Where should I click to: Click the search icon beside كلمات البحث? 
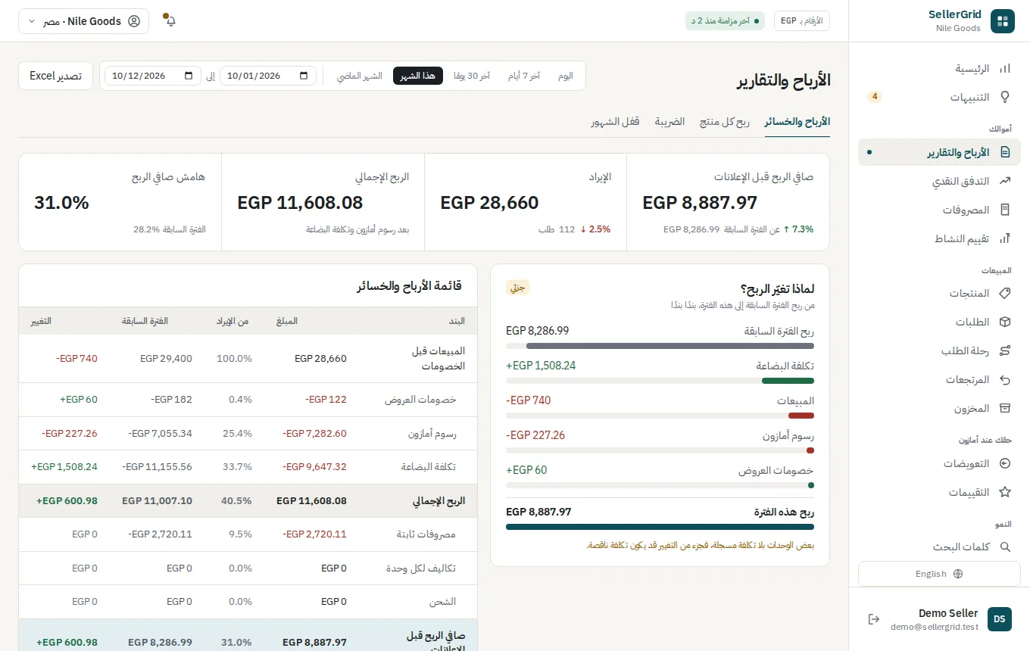[x=1005, y=547]
